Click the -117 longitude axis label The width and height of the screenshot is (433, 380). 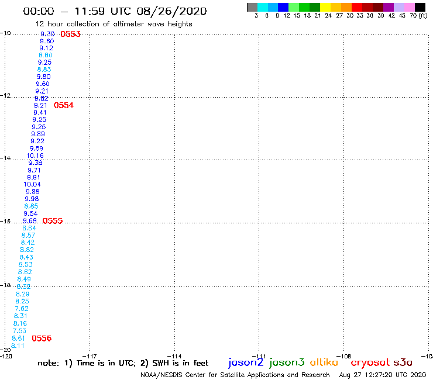(x=90, y=356)
